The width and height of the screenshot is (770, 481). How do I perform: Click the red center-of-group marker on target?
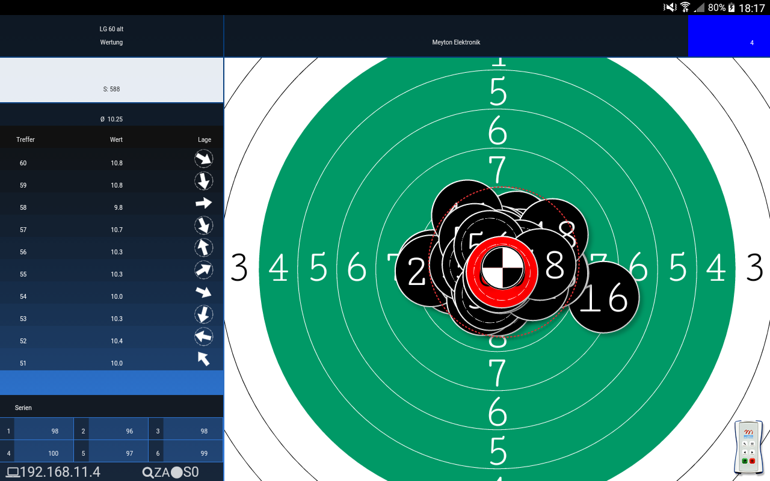(x=500, y=269)
